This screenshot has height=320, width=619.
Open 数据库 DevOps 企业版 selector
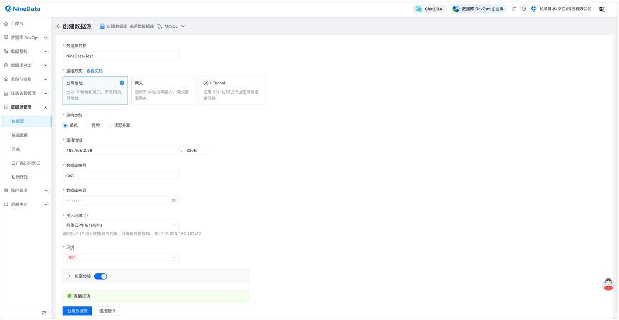[478, 9]
